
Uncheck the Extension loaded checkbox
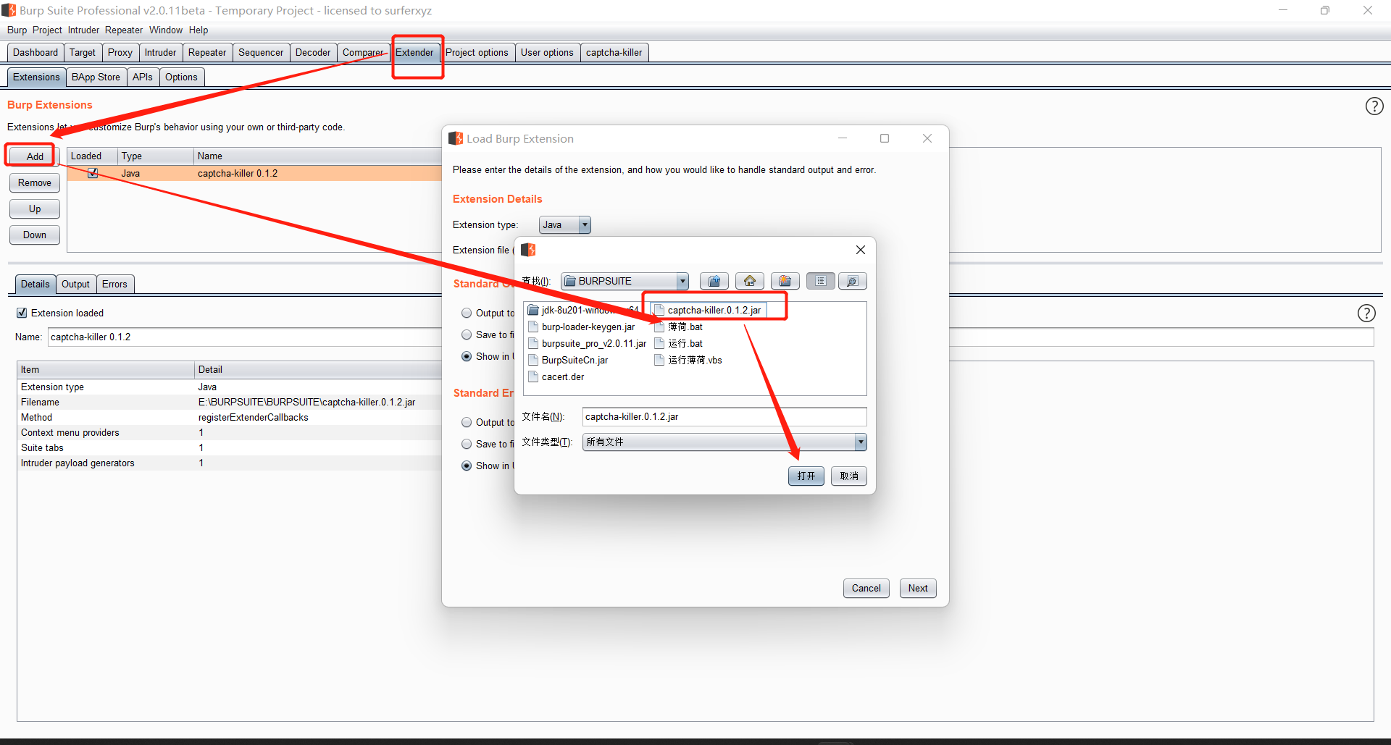[x=22, y=313]
